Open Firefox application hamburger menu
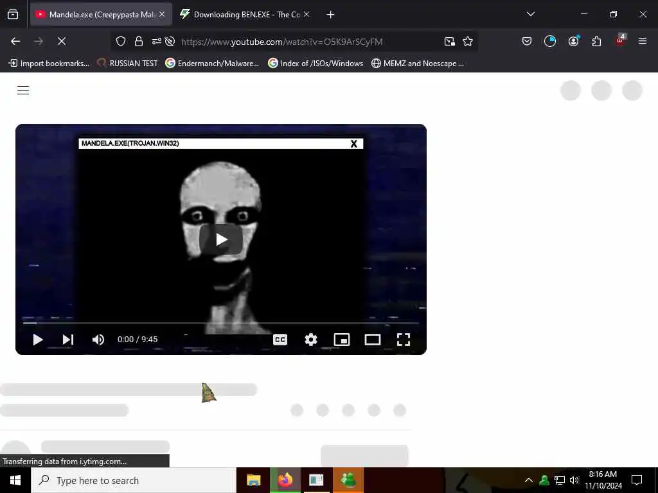This screenshot has height=493, width=658. (643, 41)
